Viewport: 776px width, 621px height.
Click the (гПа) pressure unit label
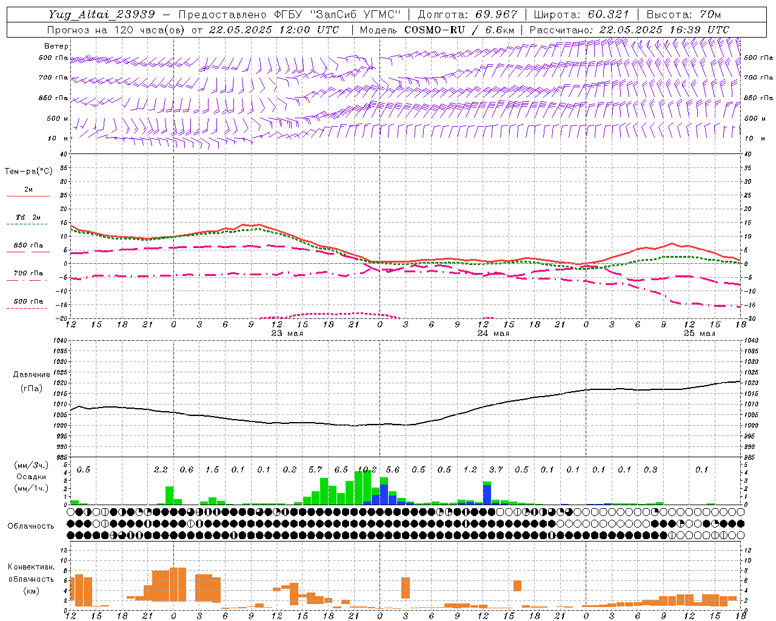31,388
